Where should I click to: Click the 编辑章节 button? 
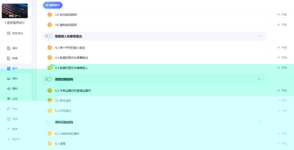point(53,5)
